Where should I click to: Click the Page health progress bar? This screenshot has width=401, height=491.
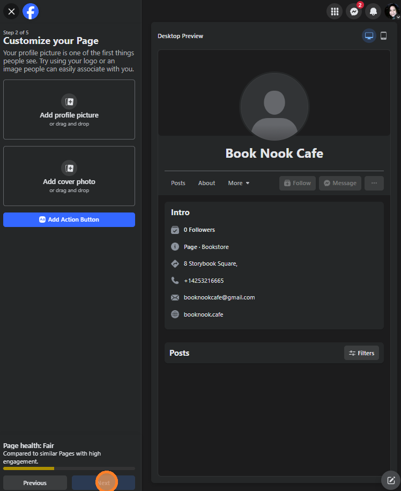(69, 468)
